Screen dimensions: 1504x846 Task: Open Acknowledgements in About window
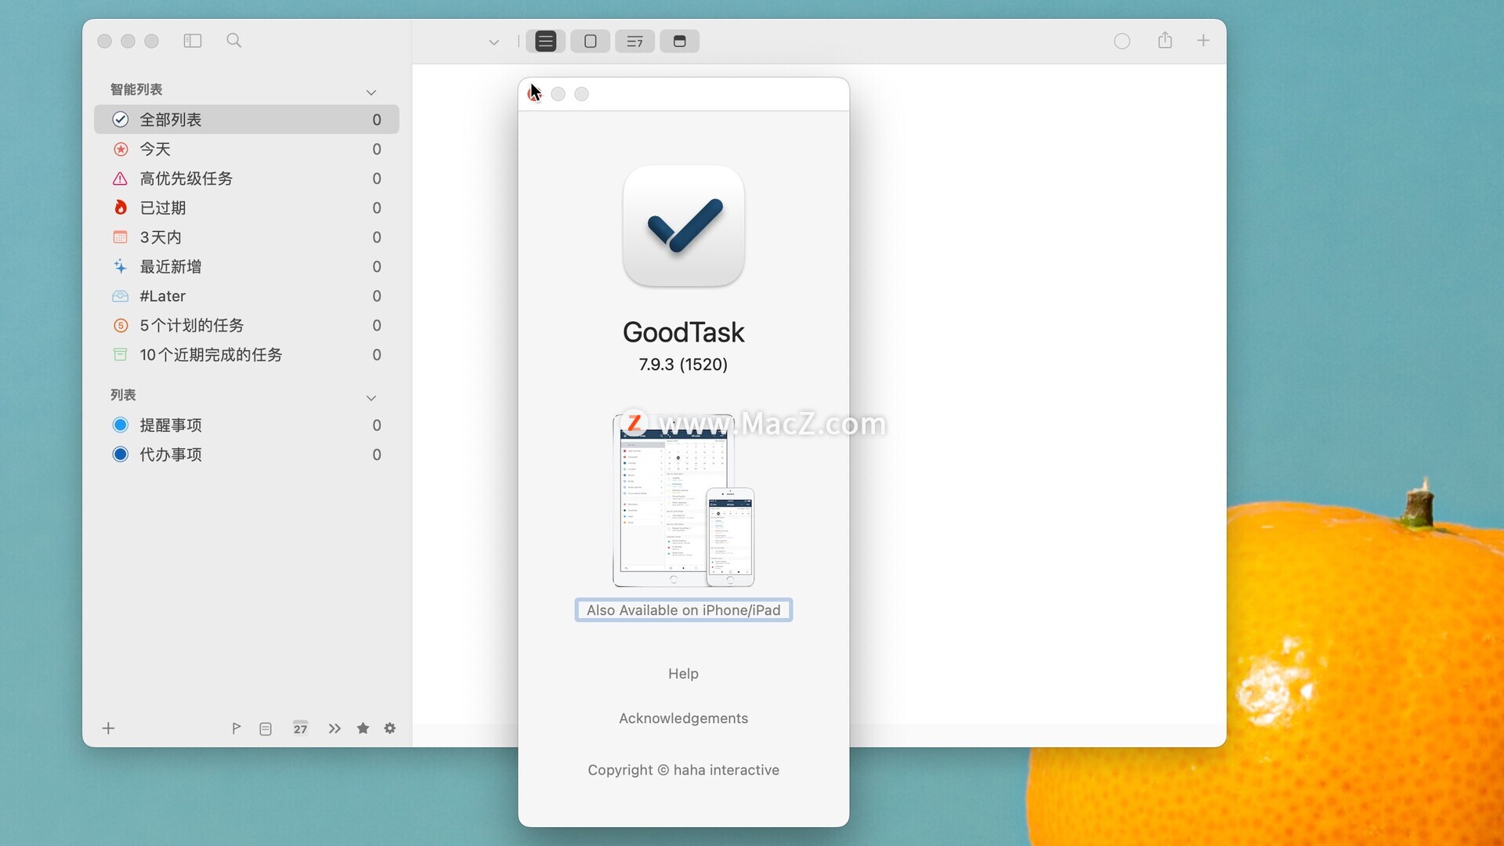(683, 718)
